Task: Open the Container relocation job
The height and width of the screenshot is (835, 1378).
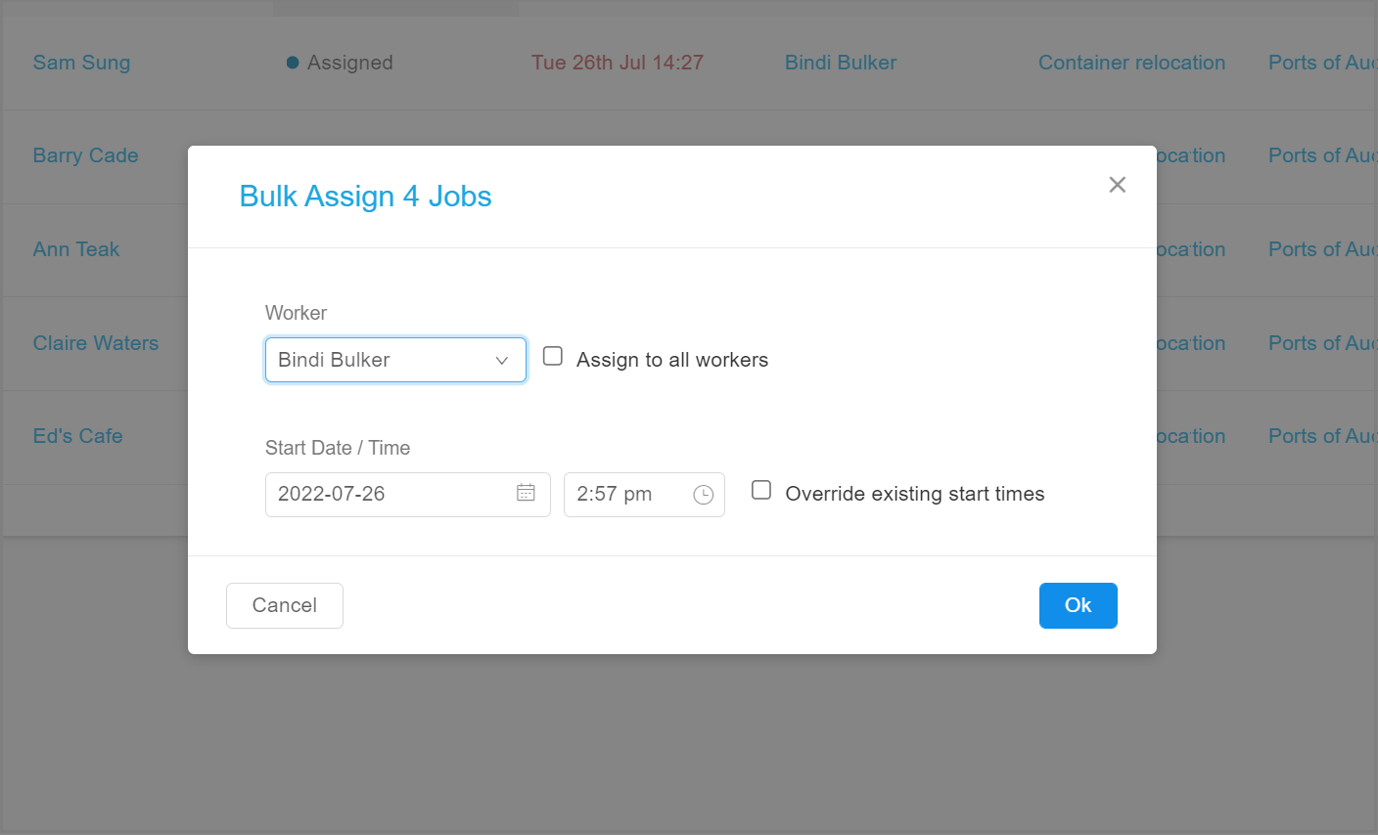Action: pos(1131,62)
